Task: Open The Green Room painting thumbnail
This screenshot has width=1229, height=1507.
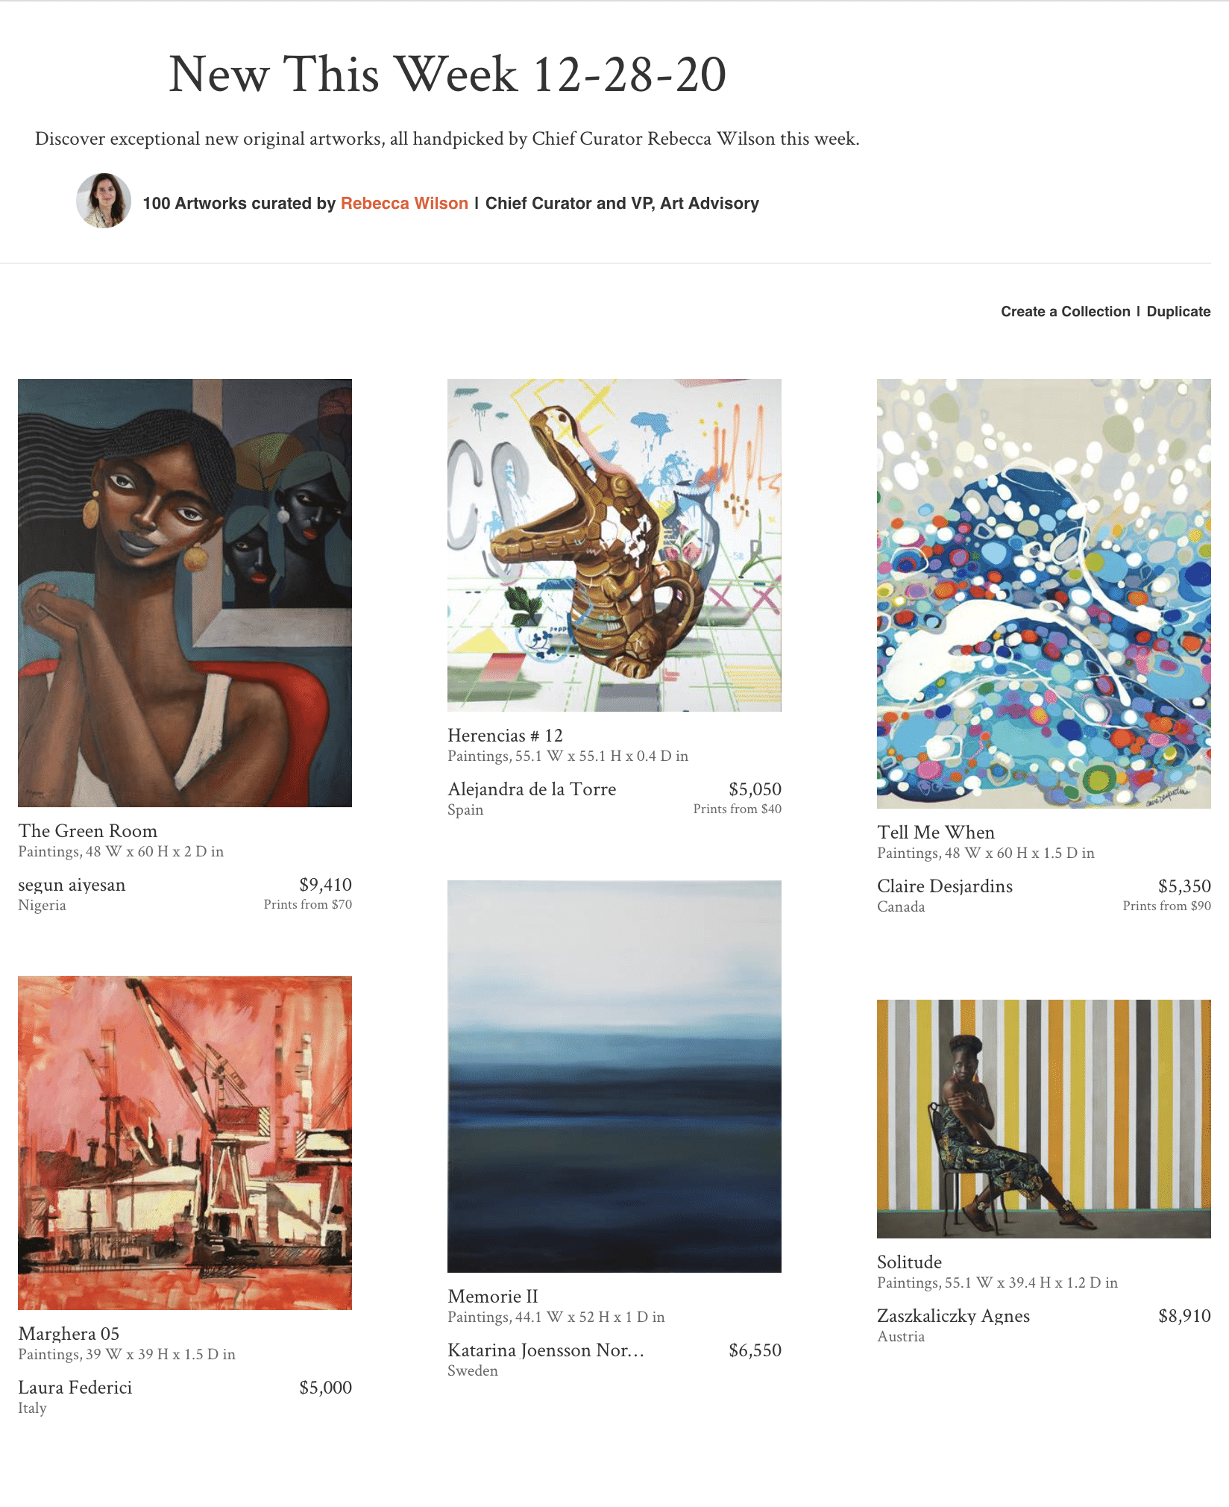Action: (185, 593)
